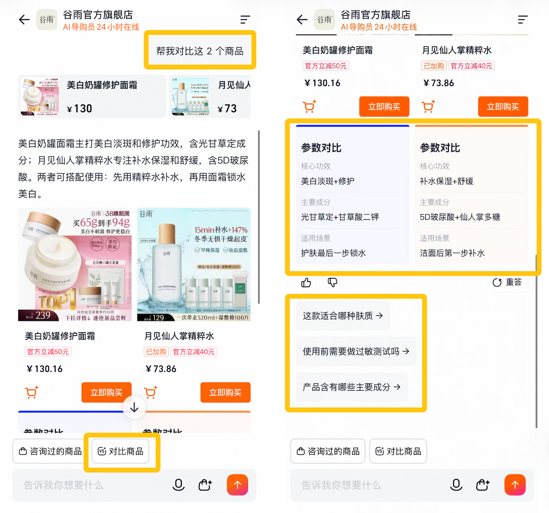The width and height of the screenshot is (549, 513).
Task: Ask the suggestion 这款适合哪种肤质
Action: pos(343,316)
